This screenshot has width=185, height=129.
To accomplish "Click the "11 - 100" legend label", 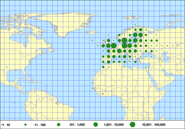I will click(40, 125).
